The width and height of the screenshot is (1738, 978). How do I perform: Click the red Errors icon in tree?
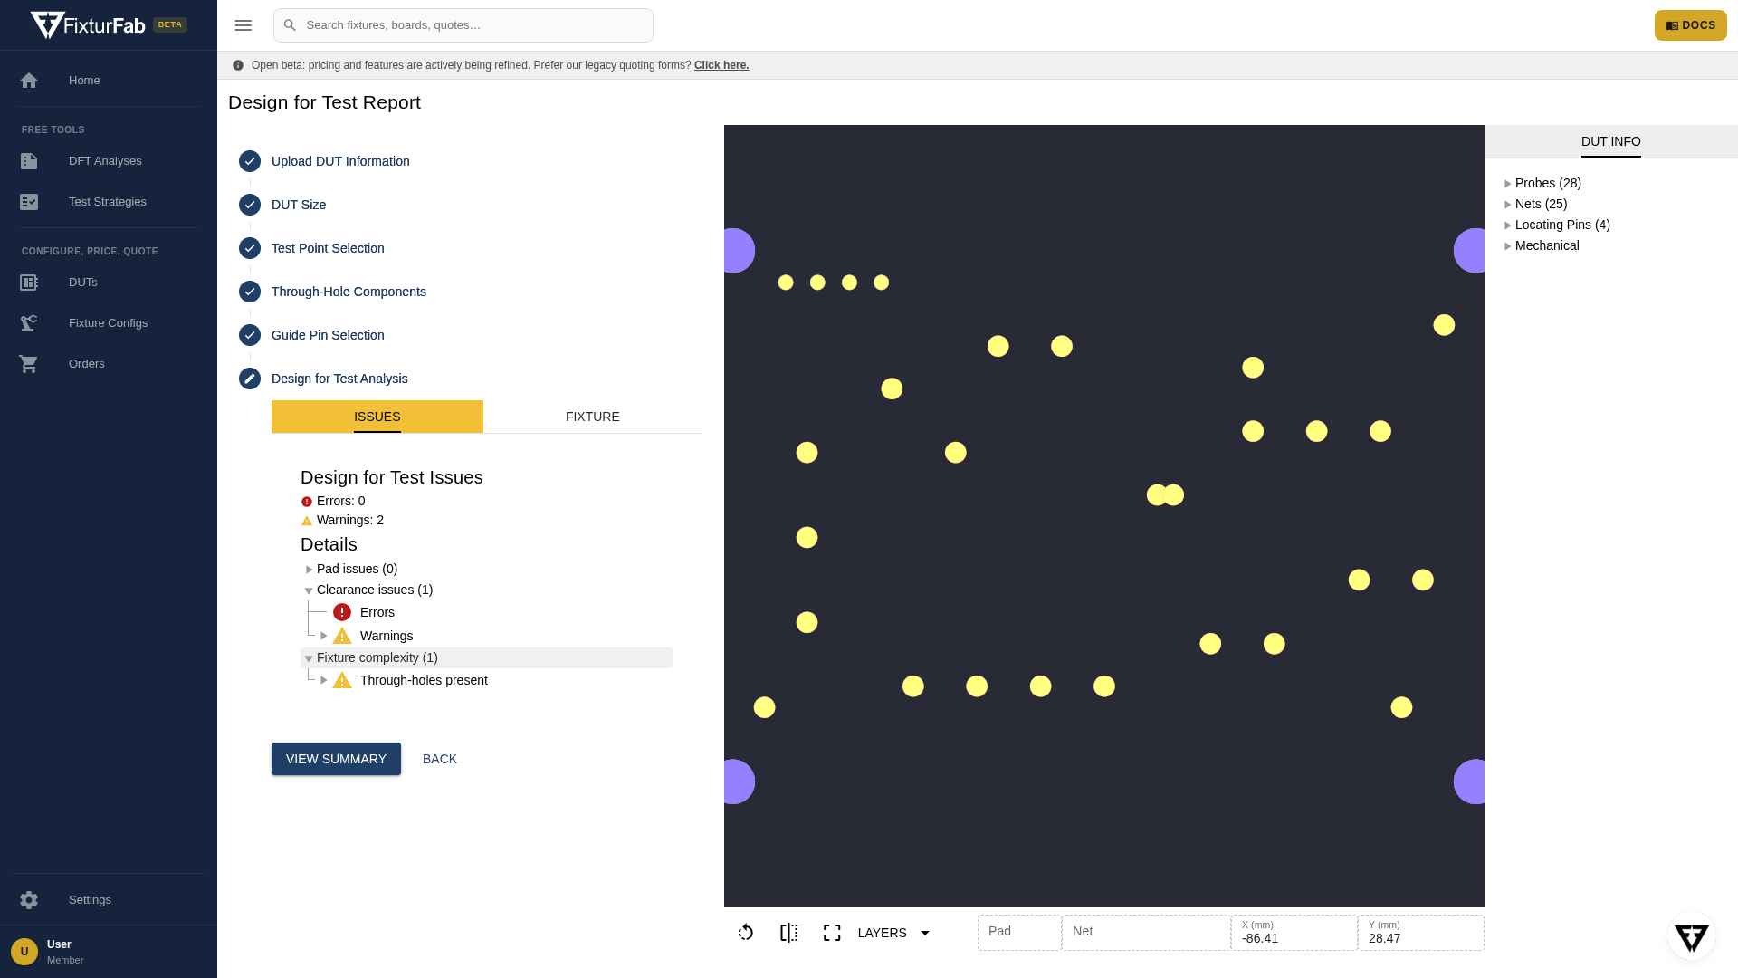(342, 612)
